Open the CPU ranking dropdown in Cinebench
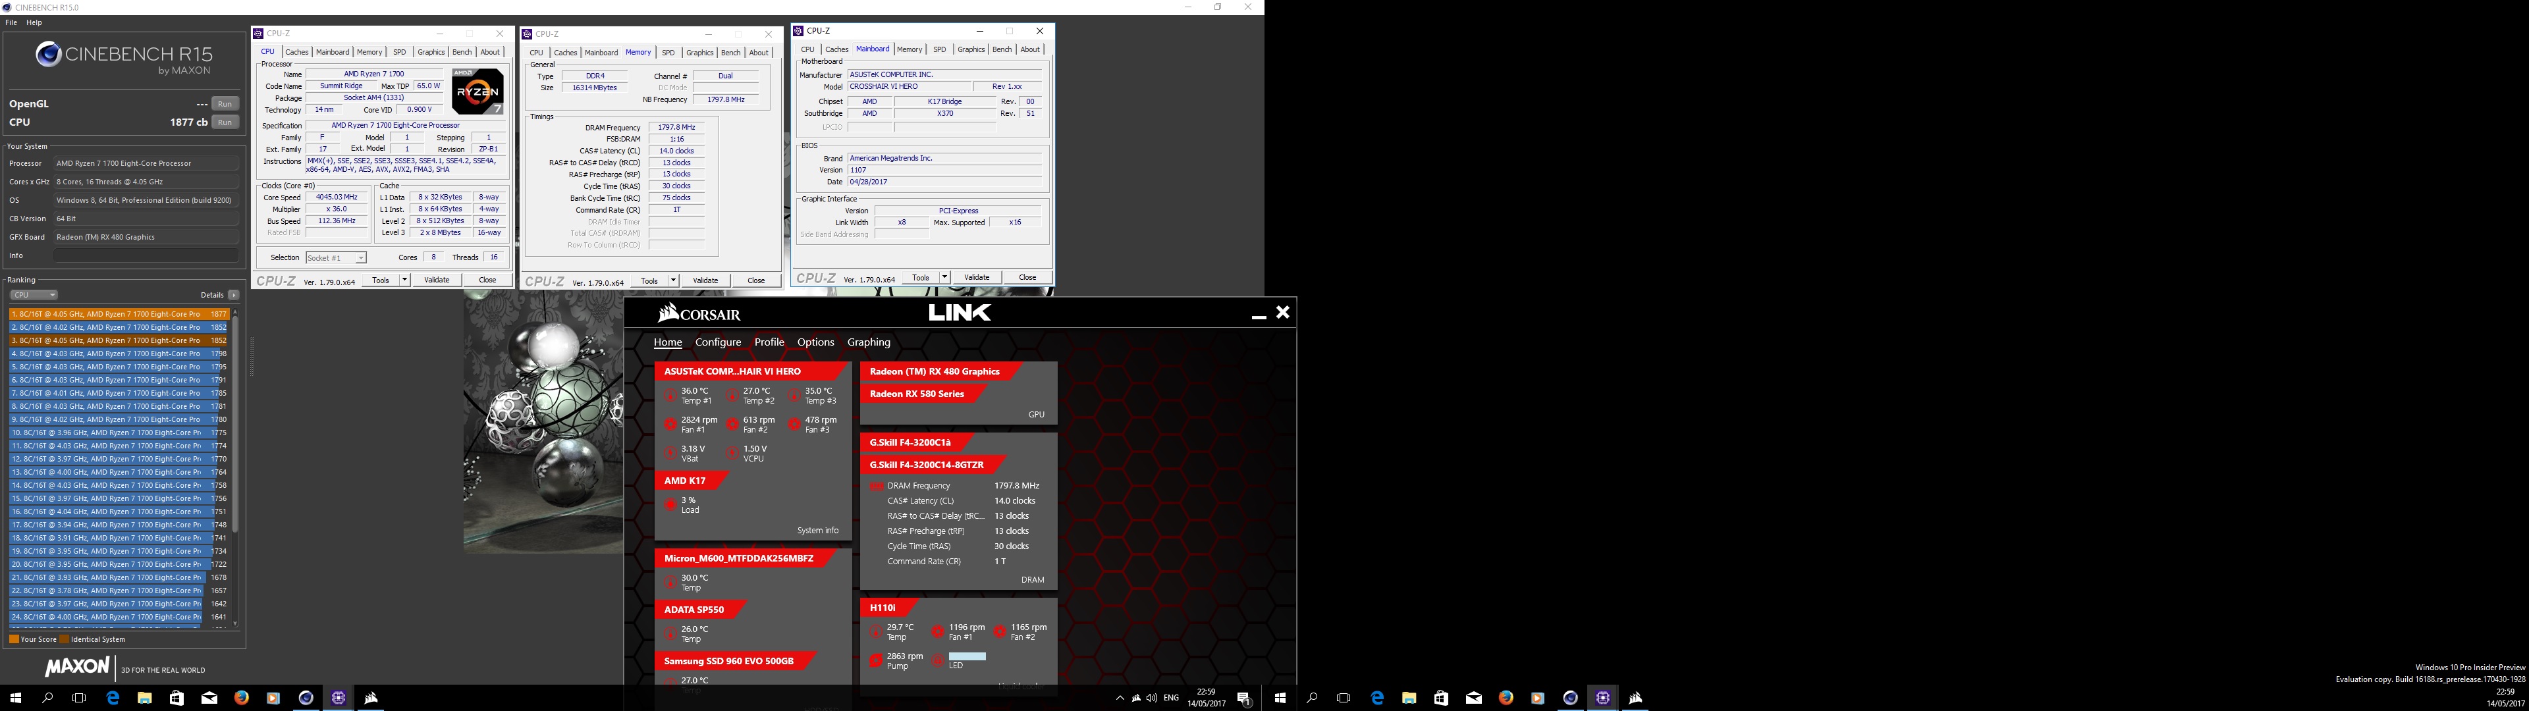 point(34,295)
